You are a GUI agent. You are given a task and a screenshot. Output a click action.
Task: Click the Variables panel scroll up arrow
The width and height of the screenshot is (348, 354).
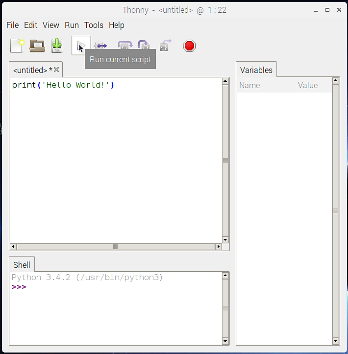336,81
